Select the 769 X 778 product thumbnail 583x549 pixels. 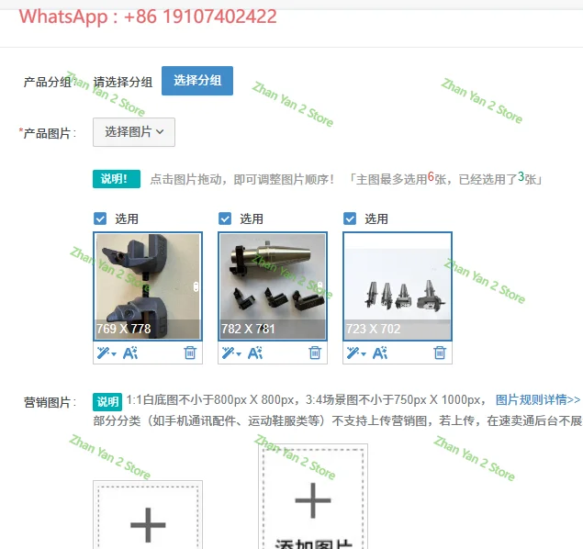click(x=148, y=286)
